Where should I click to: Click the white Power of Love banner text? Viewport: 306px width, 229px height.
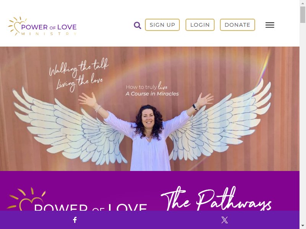pos(91,207)
